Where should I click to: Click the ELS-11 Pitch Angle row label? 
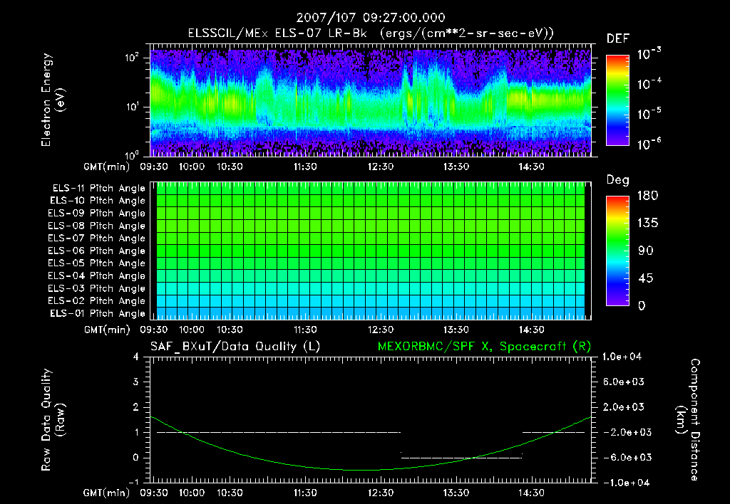98,189
